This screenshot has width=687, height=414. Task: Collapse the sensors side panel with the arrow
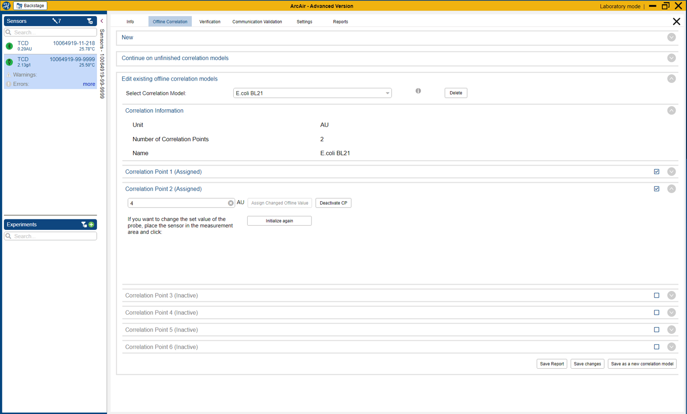[x=102, y=21]
